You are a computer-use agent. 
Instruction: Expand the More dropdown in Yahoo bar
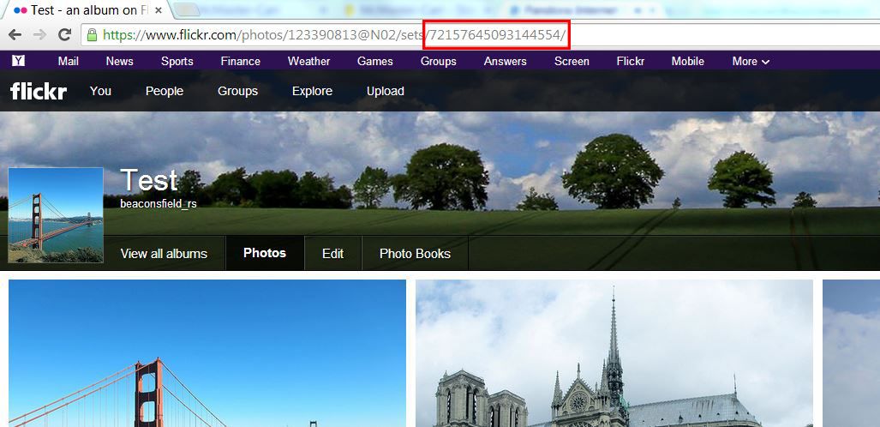point(751,61)
